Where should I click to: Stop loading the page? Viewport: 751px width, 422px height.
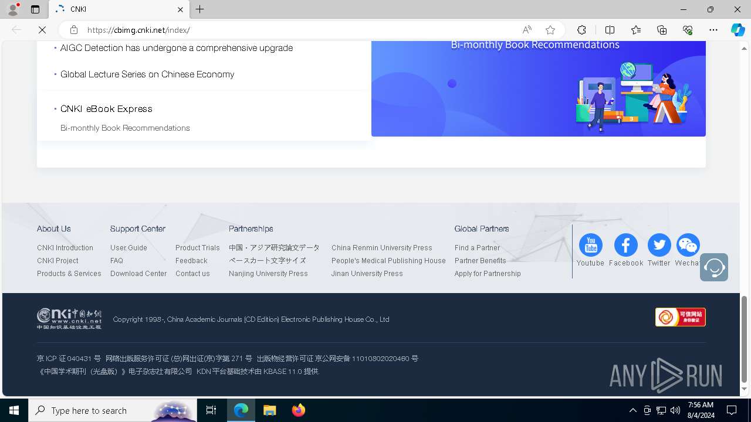(x=43, y=30)
